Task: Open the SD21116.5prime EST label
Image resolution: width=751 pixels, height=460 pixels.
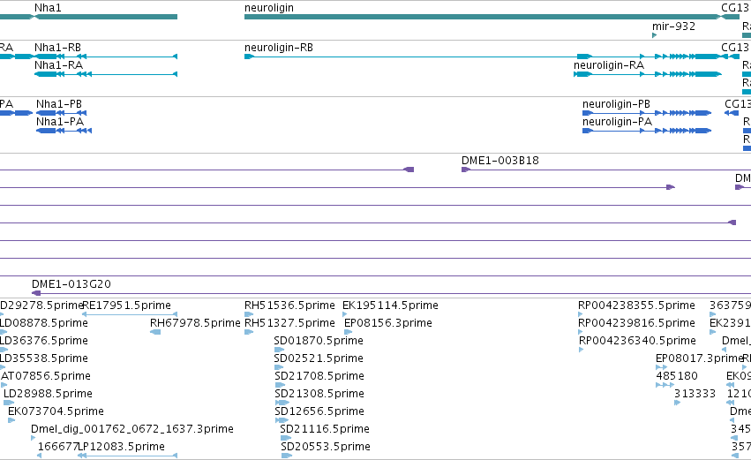Action: coord(325,429)
